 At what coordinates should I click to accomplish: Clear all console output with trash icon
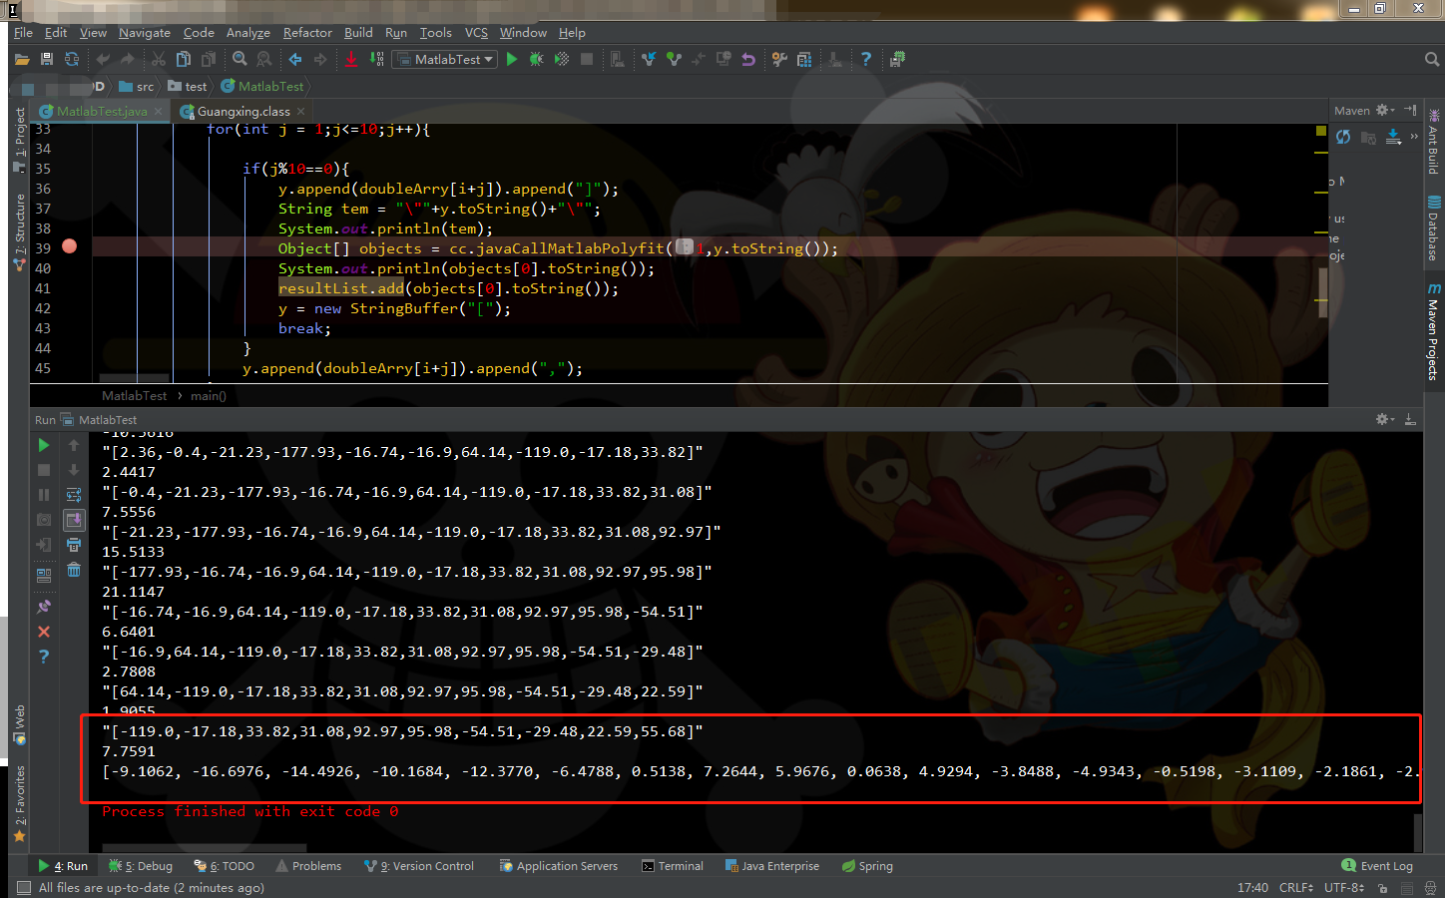[x=74, y=570]
